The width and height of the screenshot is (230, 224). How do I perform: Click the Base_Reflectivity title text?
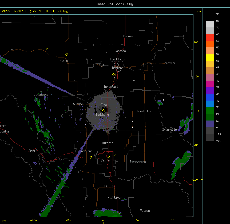coord(115,4)
